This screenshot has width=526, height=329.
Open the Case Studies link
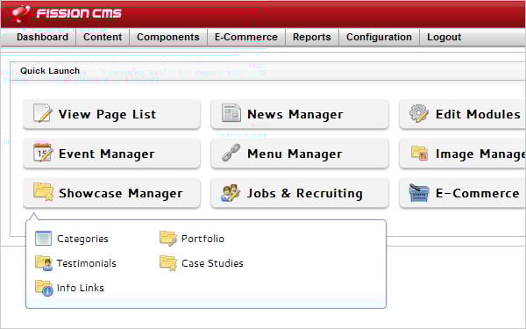coord(212,263)
